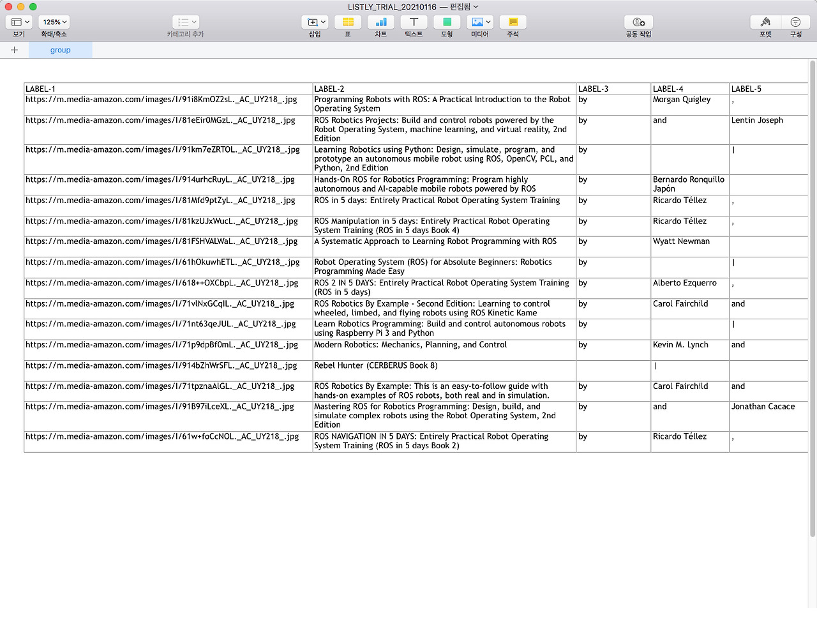
Task: Select image URL cell containing 91i8KmOZ2sL
Action: pos(169,105)
